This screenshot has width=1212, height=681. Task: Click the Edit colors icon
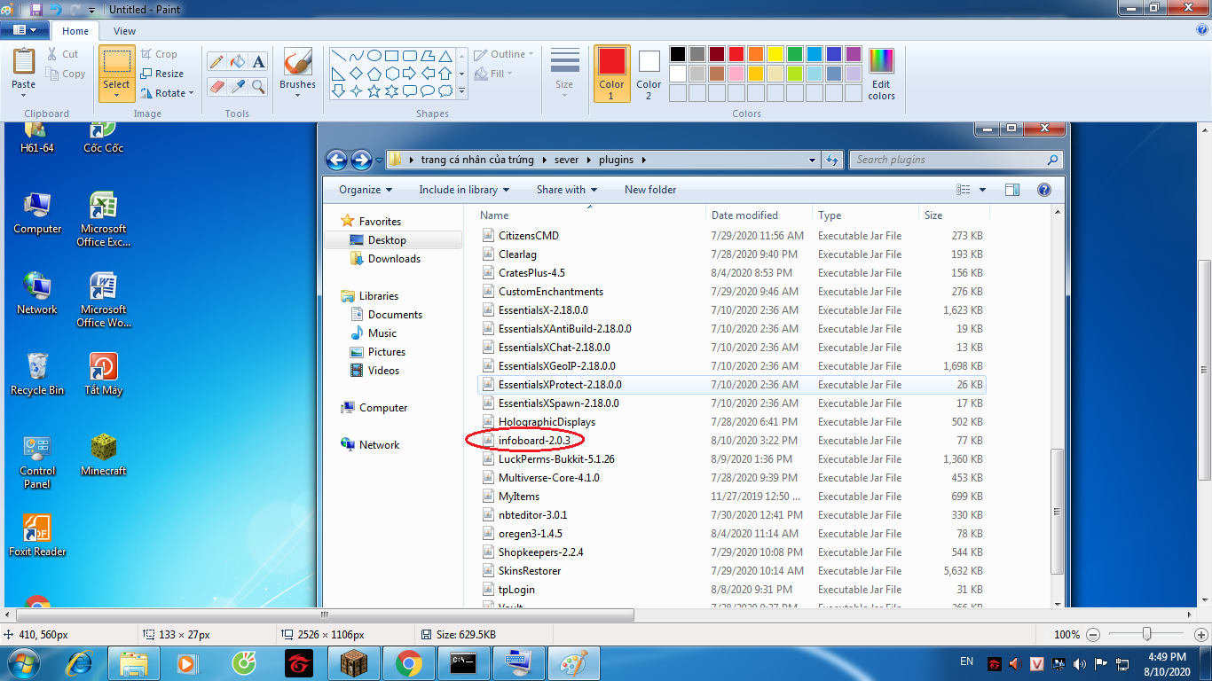coord(881,73)
